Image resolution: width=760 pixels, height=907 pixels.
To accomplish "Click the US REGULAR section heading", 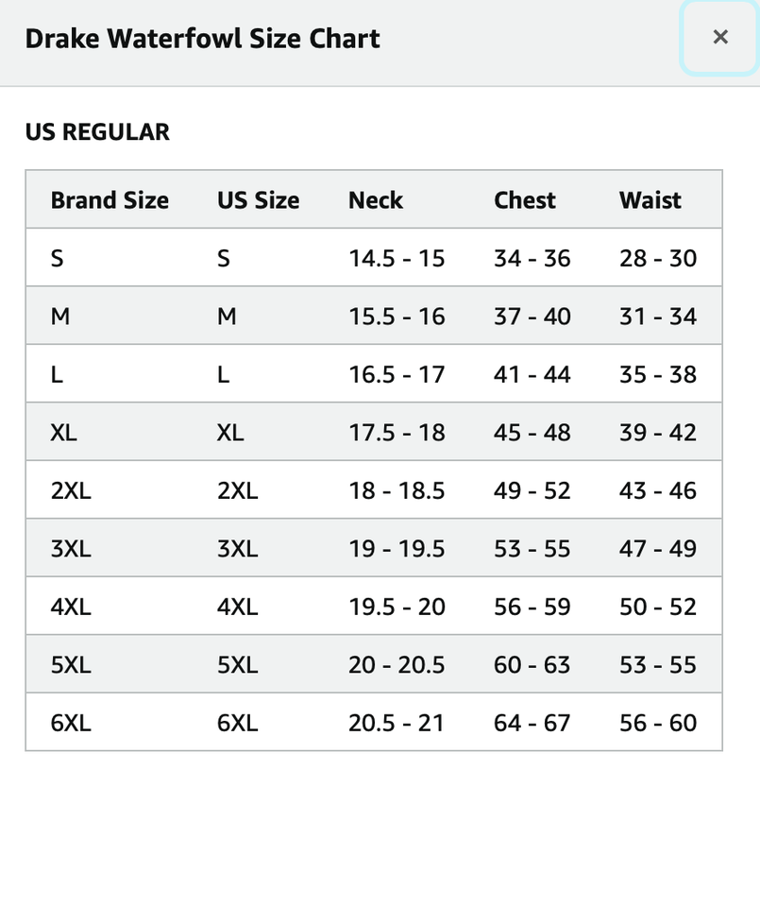I will (x=97, y=132).
